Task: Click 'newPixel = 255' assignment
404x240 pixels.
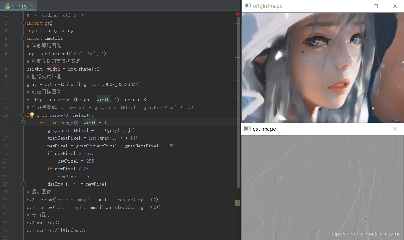Action: [x=76, y=161]
